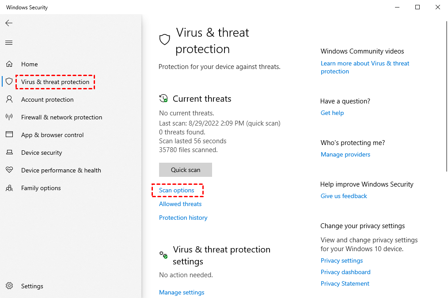Click the Device performance heart icon

9,170
